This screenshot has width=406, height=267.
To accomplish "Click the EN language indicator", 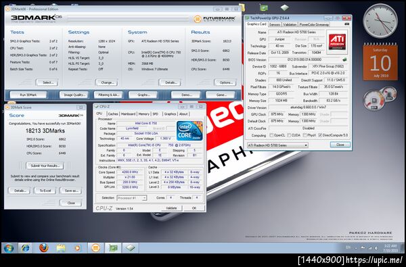I will point(348,247).
